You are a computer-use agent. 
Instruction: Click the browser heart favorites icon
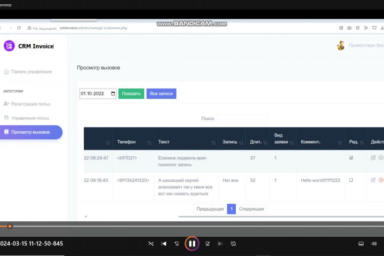point(374,28)
